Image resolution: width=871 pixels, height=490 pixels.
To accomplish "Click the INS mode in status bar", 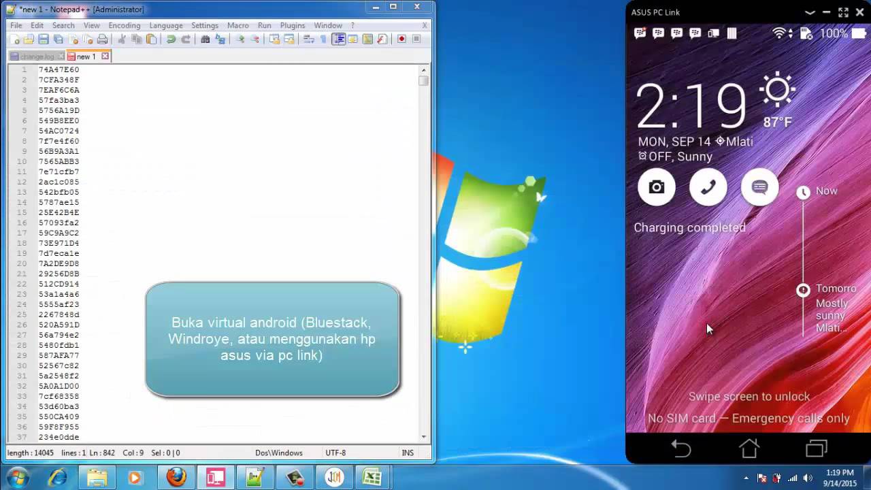I will 408,453.
